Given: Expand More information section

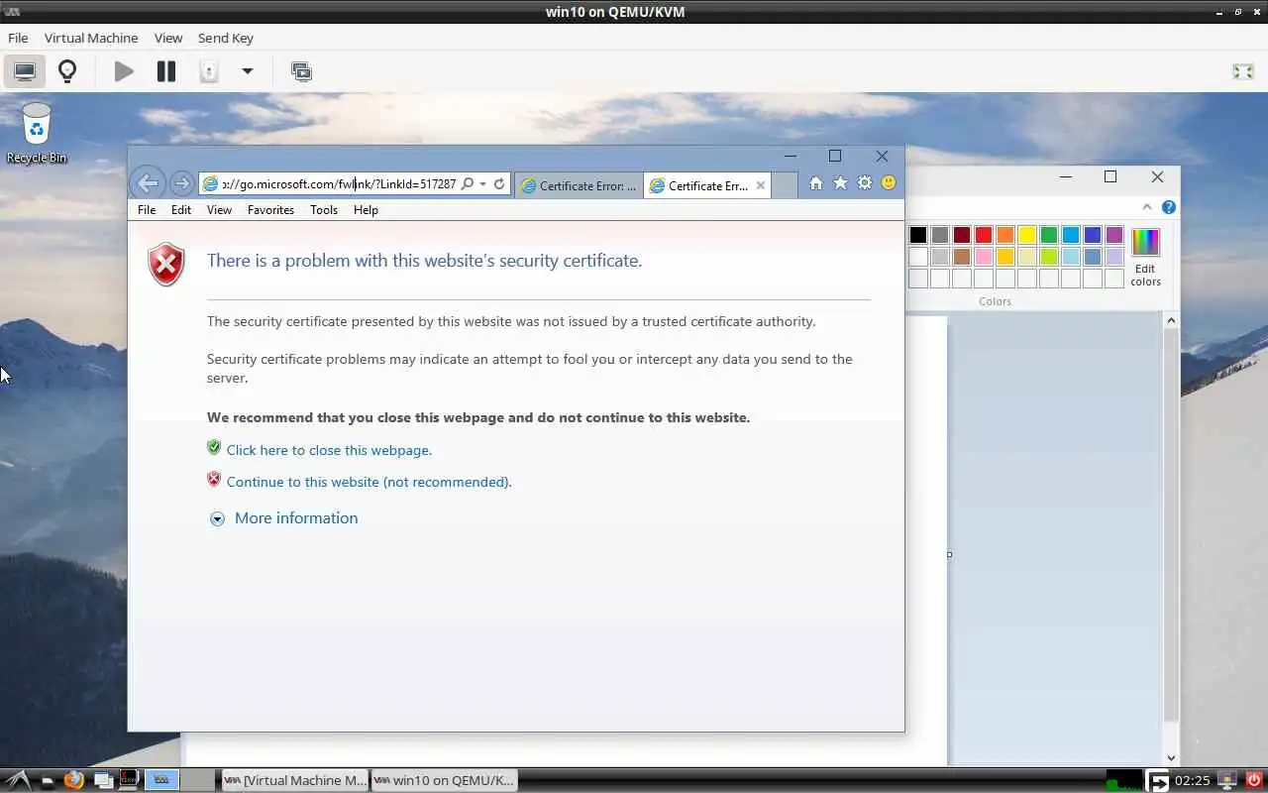Looking at the screenshot, I should [284, 518].
